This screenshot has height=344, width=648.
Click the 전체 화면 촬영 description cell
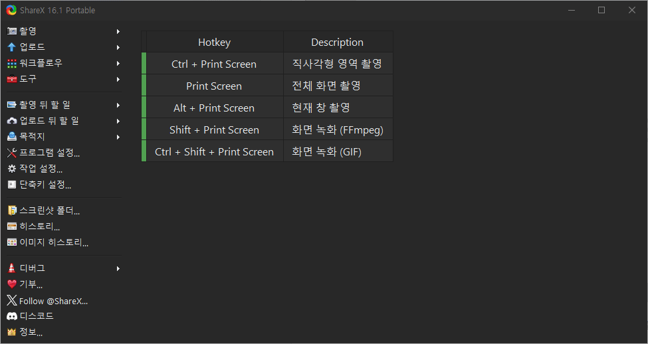click(x=338, y=86)
